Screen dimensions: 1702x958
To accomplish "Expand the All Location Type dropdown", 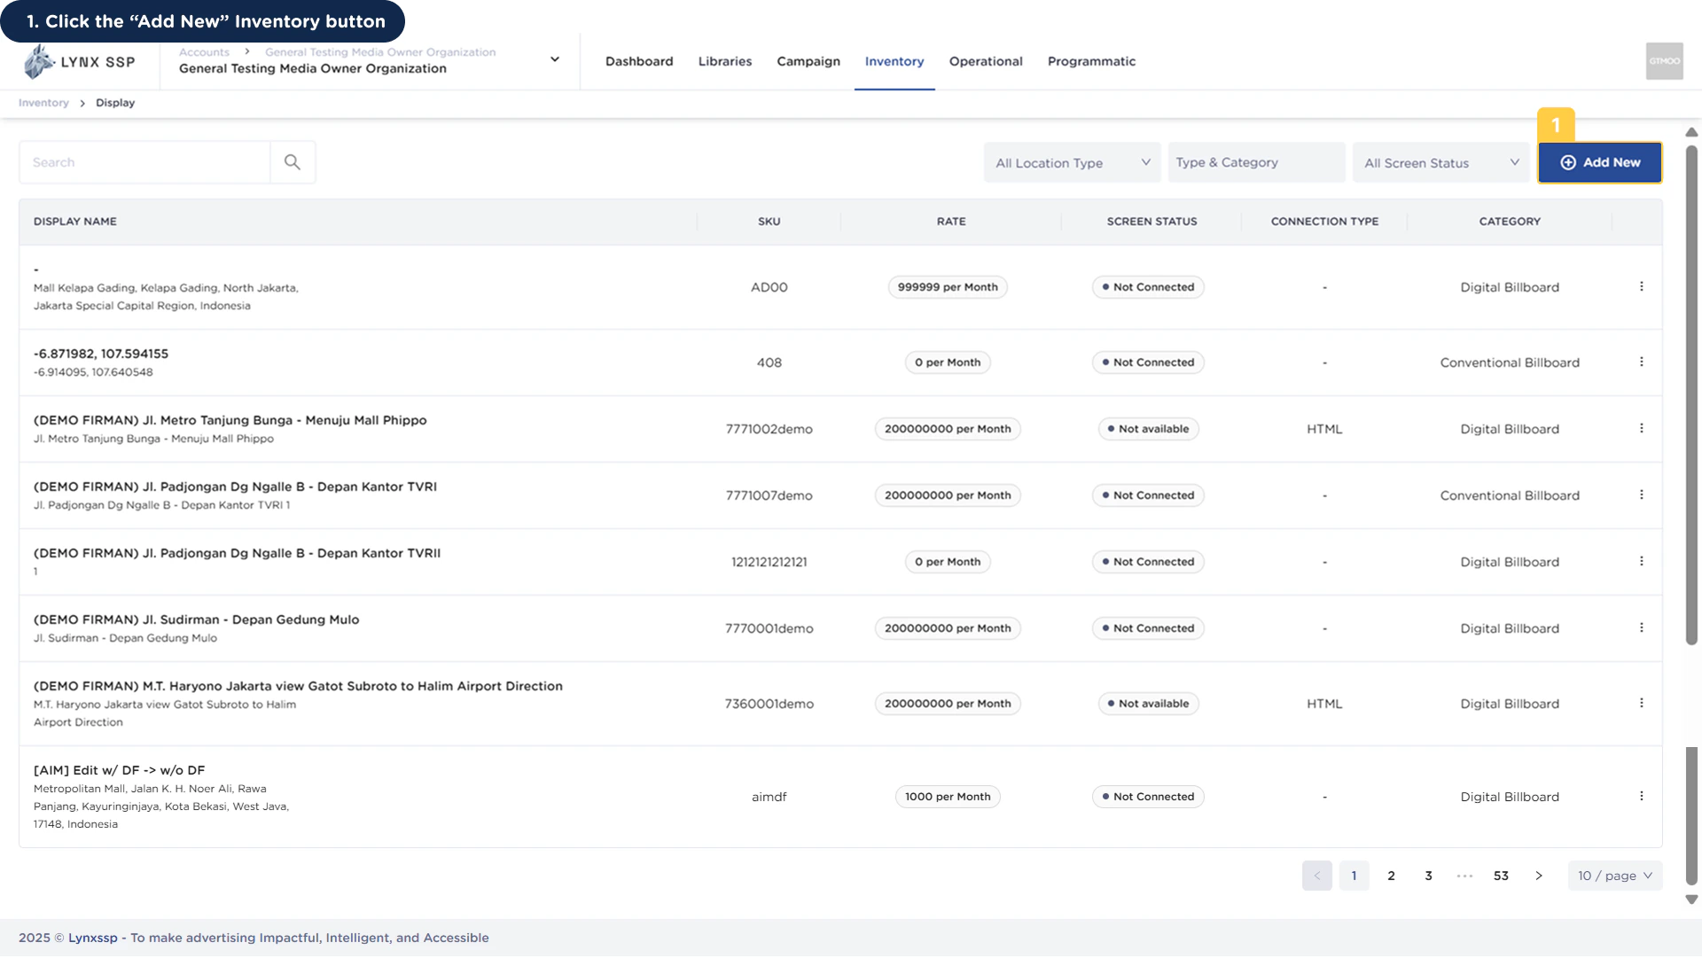I will coord(1072,163).
